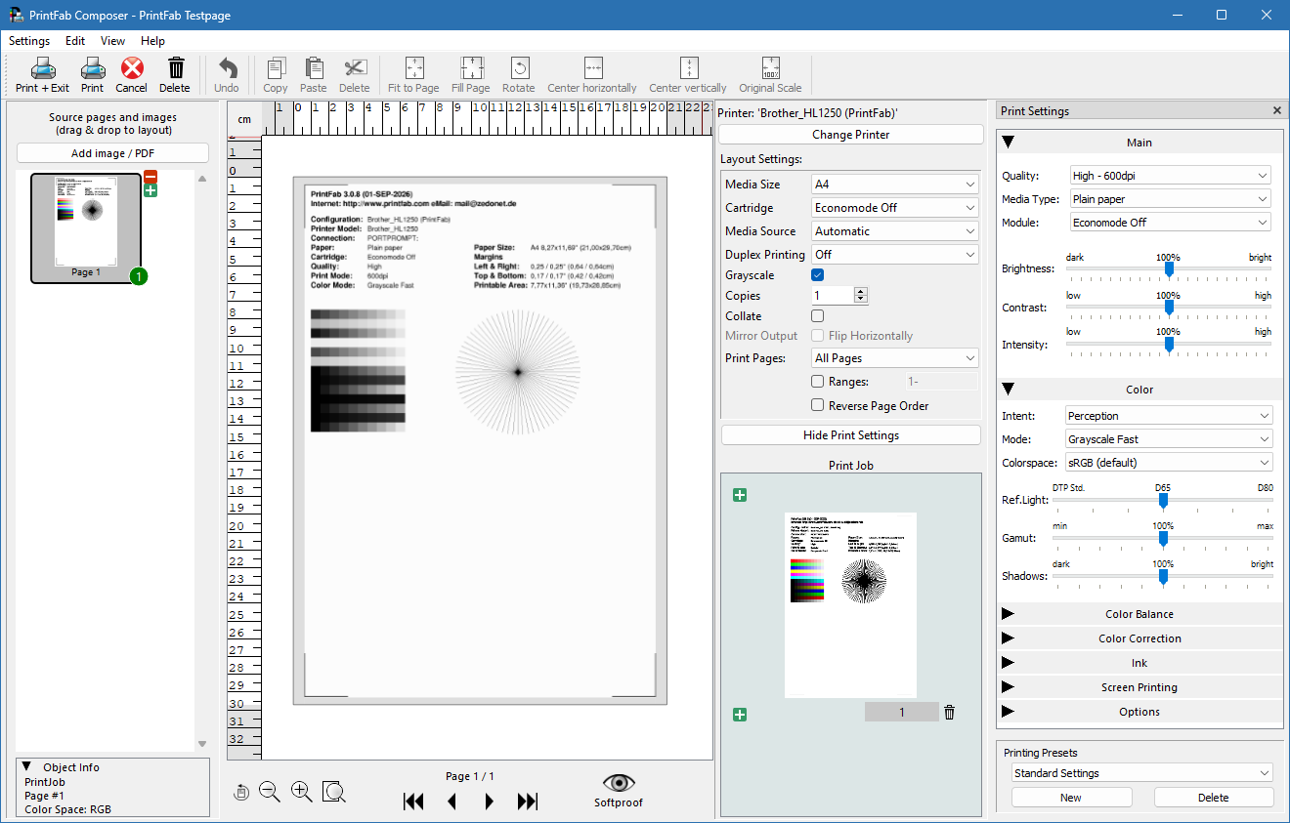Click the Add image / PDF button
Viewport: 1290px width, 823px height.
(x=112, y=153)
